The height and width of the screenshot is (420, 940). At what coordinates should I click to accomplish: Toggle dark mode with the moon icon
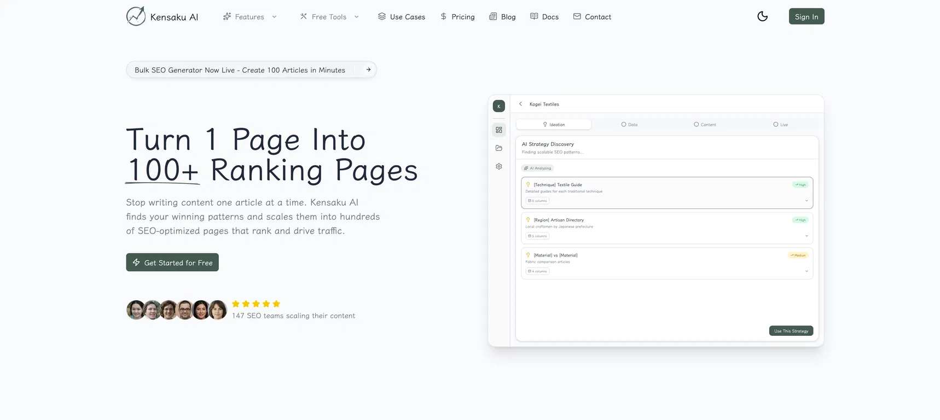coord(762,16)
